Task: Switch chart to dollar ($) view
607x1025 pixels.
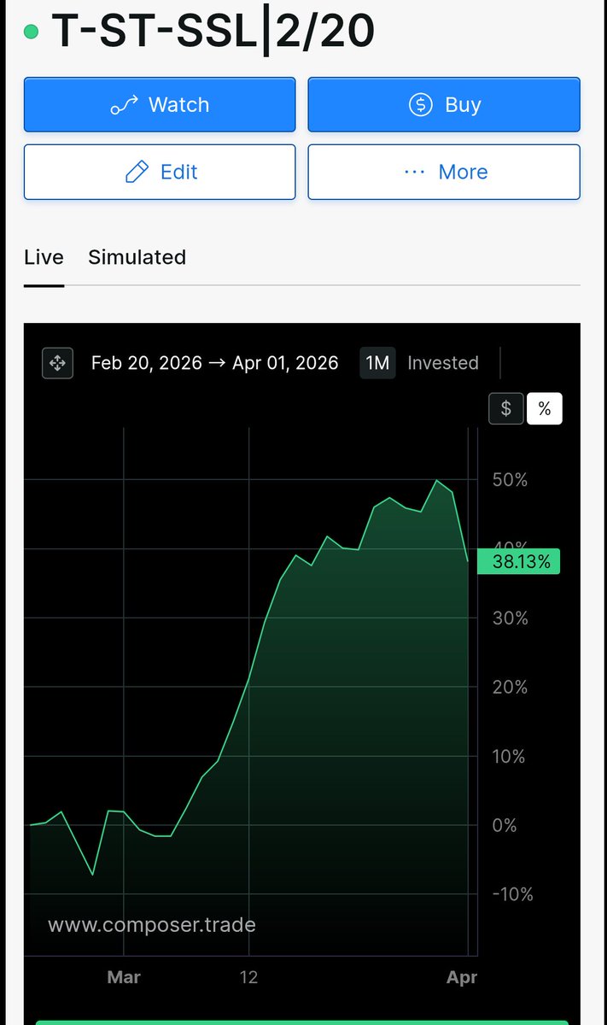Action: pos(505,409)
